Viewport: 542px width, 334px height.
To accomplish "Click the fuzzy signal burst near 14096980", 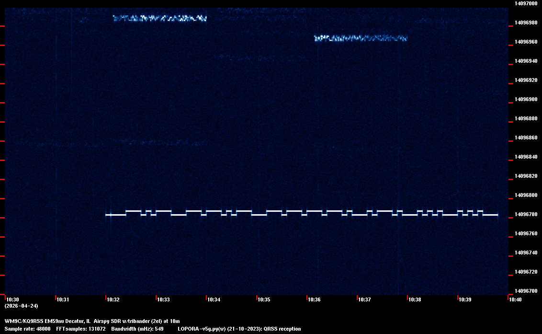I will [159, 18].
